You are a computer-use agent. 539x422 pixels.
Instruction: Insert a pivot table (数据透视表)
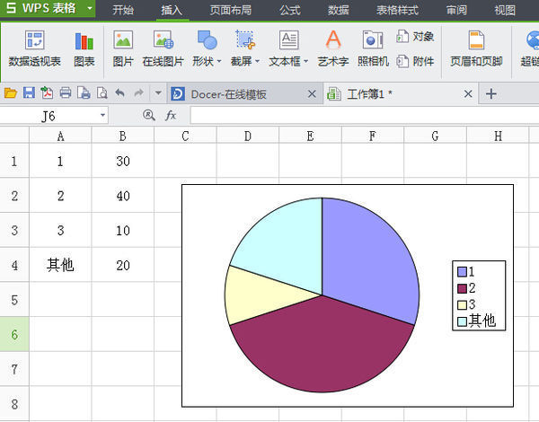pyautogui.click(x=34, y=48)
